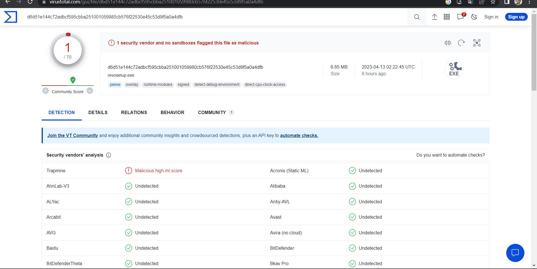Open the file relationship graph icon
This screenshot has width=537, height=269.
pos(477,43)
